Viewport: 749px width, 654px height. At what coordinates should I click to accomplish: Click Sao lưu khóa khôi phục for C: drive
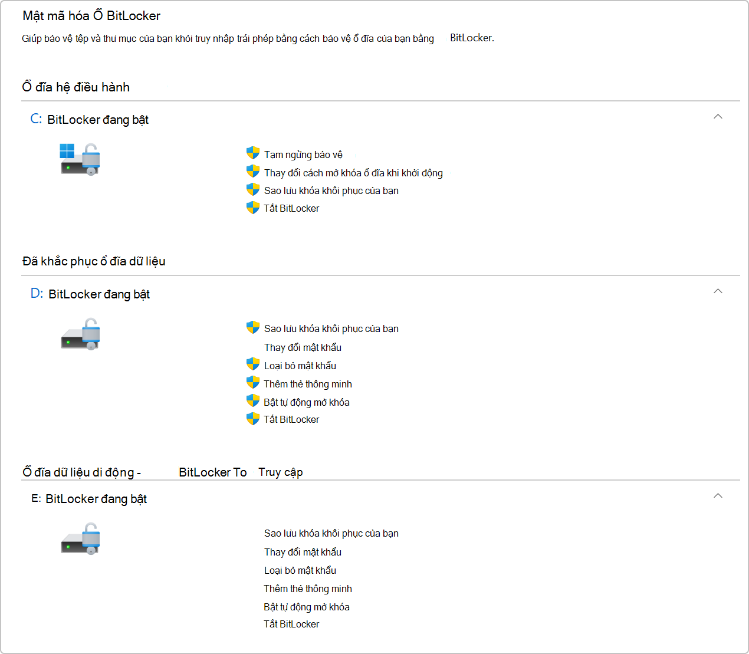pyautogui.click(x=331, y=190)
